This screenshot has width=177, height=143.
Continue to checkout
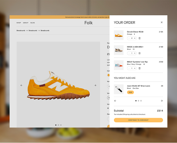pos(138,120)
